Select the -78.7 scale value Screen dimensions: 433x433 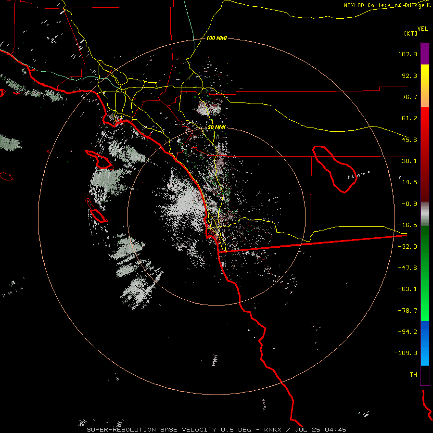pos(408,311)
